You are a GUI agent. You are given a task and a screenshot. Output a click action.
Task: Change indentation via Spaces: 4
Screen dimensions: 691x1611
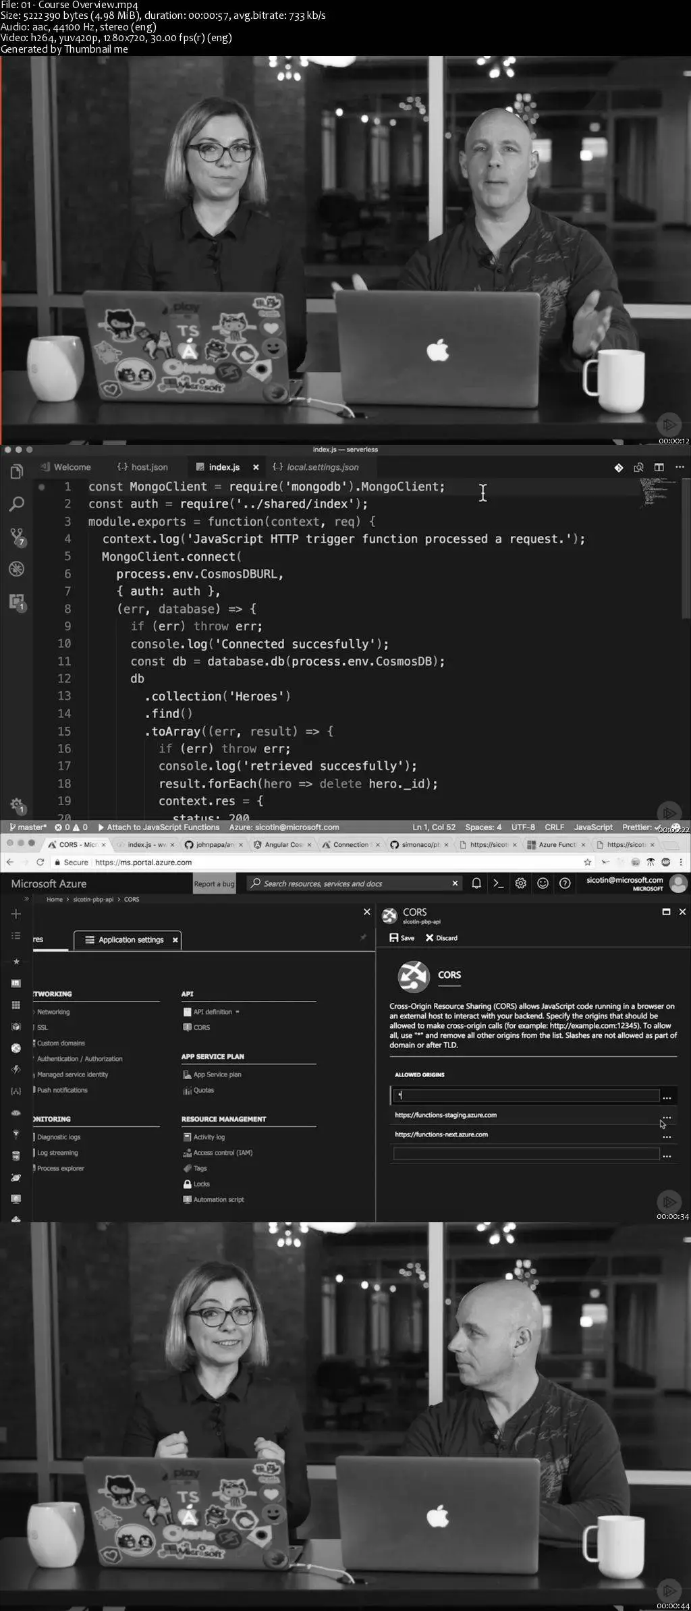[x=483, y=827]
